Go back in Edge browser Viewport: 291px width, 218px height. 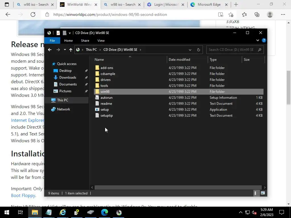coord(8,14)
